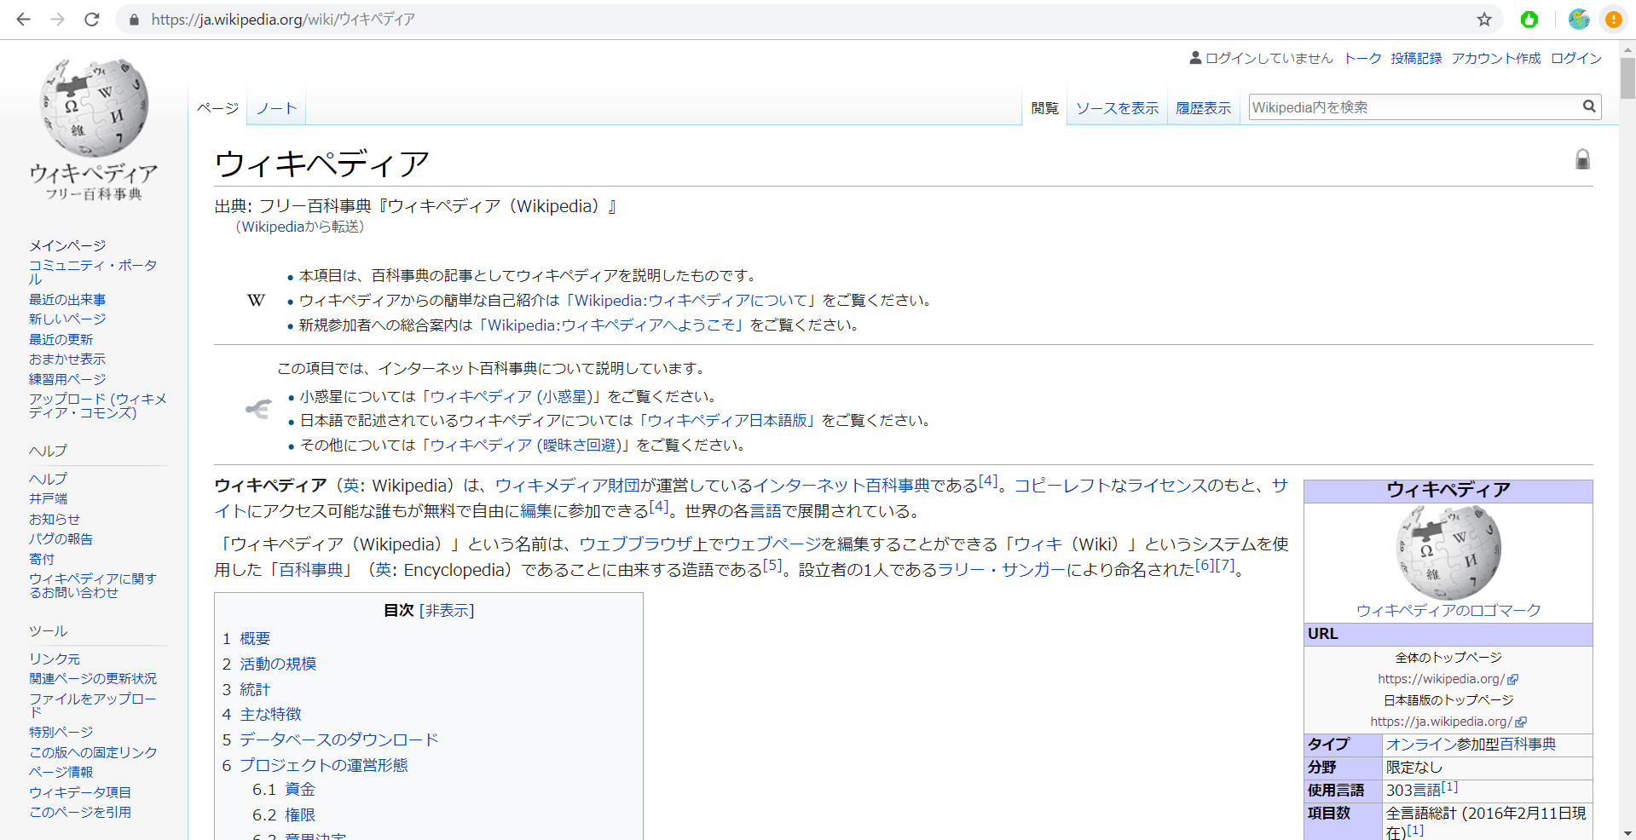Open the バグの報告 sidebar link
Viewport: 1636px width, 840px height.
(61, 538)
